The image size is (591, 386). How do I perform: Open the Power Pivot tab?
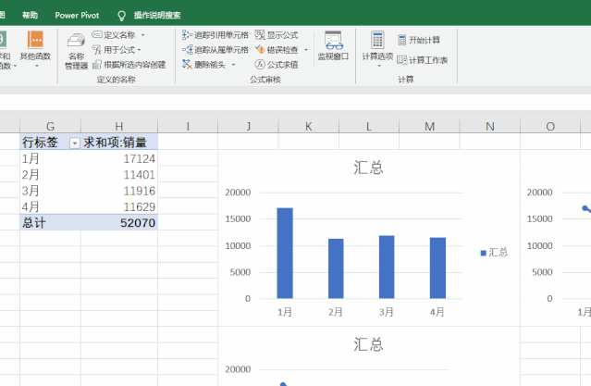click(77, 16)
